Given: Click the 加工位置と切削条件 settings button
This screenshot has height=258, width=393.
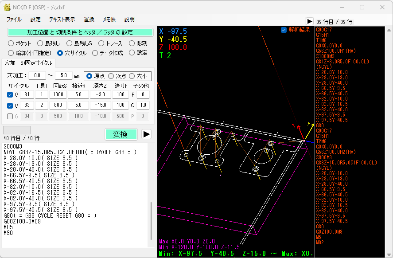Looking at the screenshot, I should [x=80, y=32].
